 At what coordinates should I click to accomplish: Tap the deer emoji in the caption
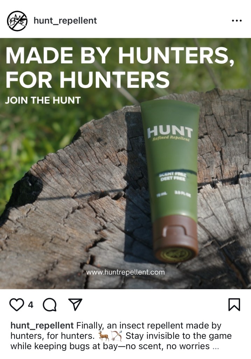(104, 336)
